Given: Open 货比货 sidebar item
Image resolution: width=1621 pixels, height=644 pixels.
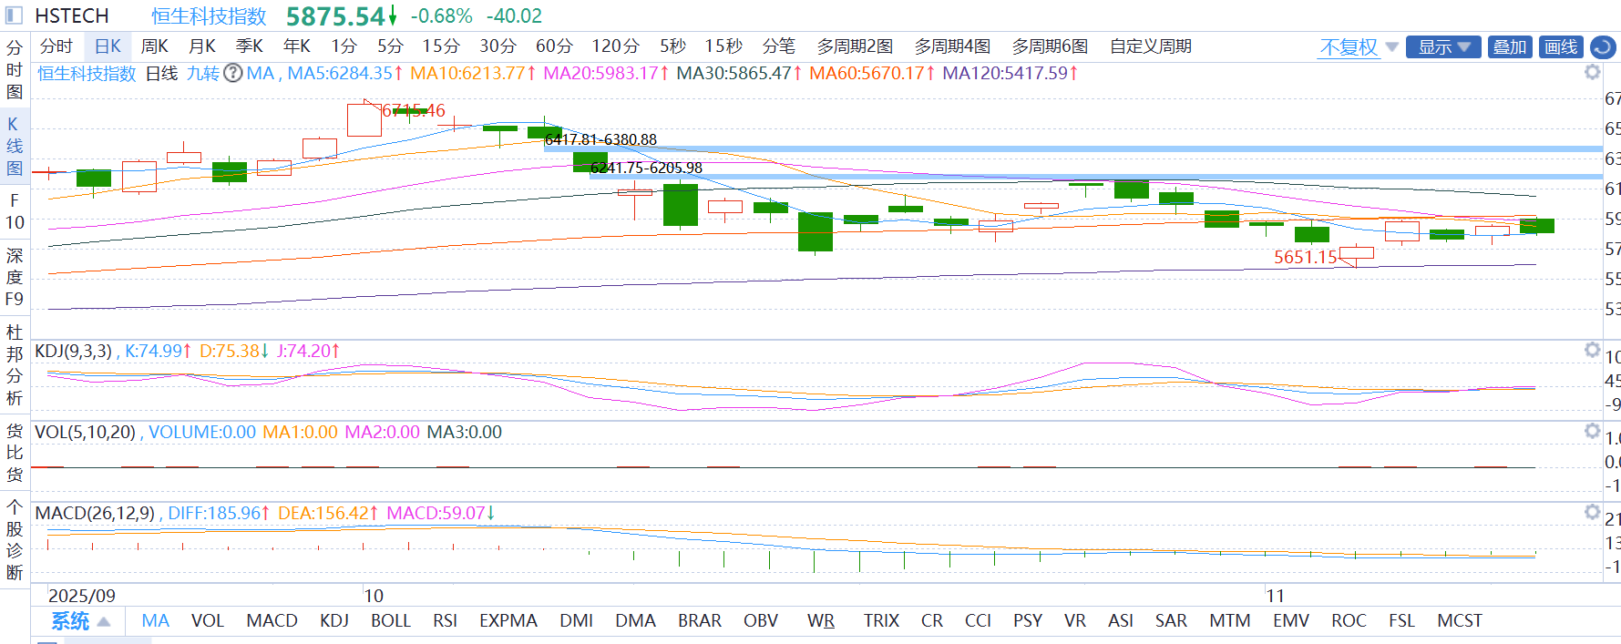Looking at the screenshot, I should coord(15,452).
